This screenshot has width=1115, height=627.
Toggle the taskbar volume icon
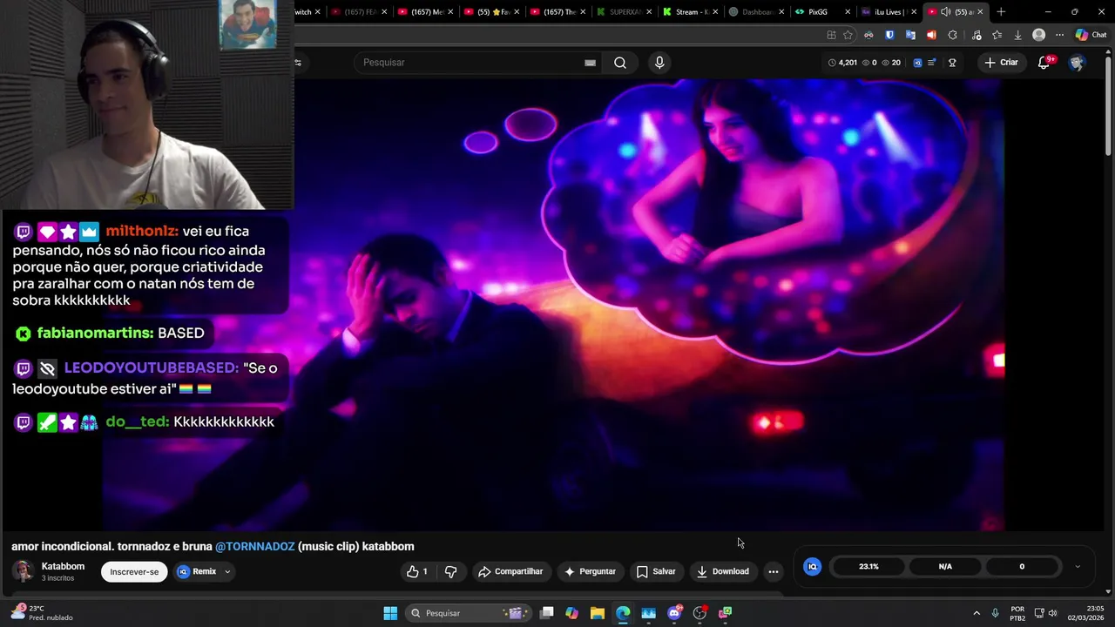click(x=1052, y=613)
